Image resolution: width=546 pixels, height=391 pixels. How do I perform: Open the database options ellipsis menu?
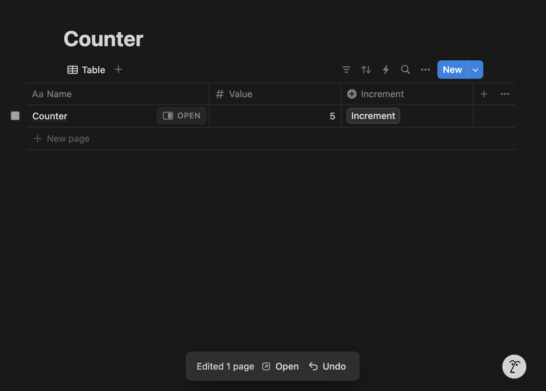click(x=426, y=70)
